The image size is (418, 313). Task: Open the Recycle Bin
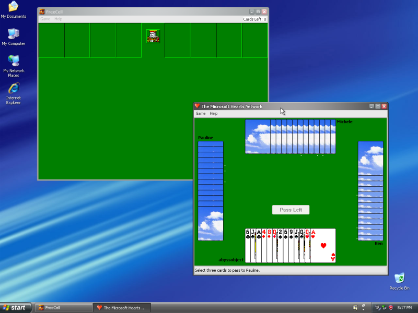[x=400, y=279]
